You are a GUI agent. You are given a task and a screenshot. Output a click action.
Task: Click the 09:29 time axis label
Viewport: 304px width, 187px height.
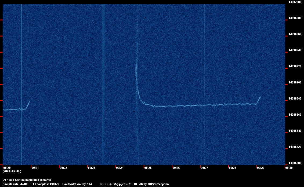[x=261, y=168]
